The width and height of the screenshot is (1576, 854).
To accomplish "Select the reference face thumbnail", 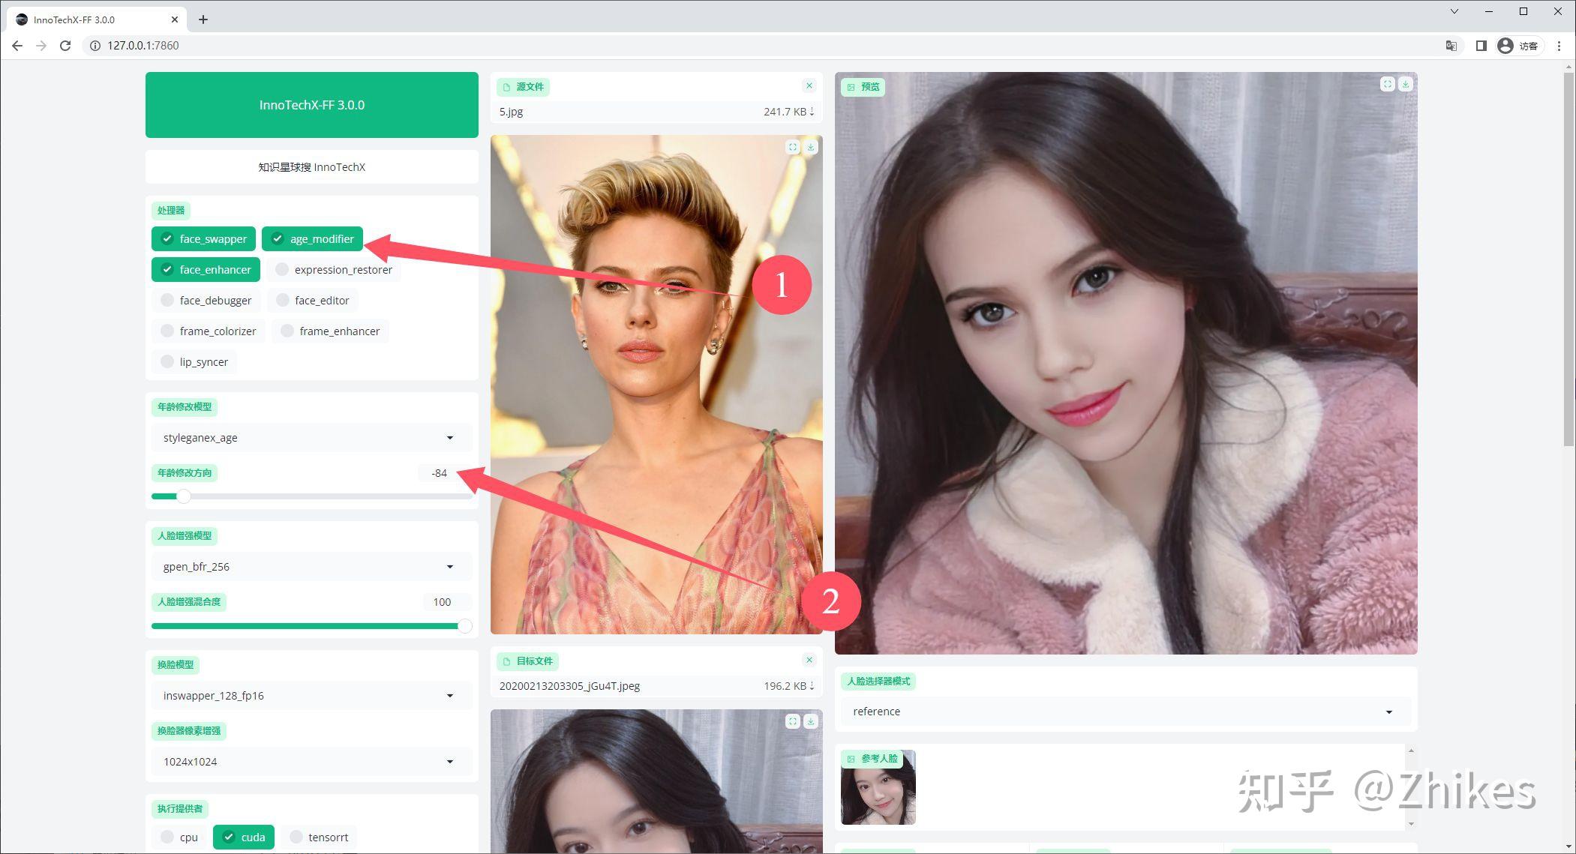I will [x=878, y=787].
